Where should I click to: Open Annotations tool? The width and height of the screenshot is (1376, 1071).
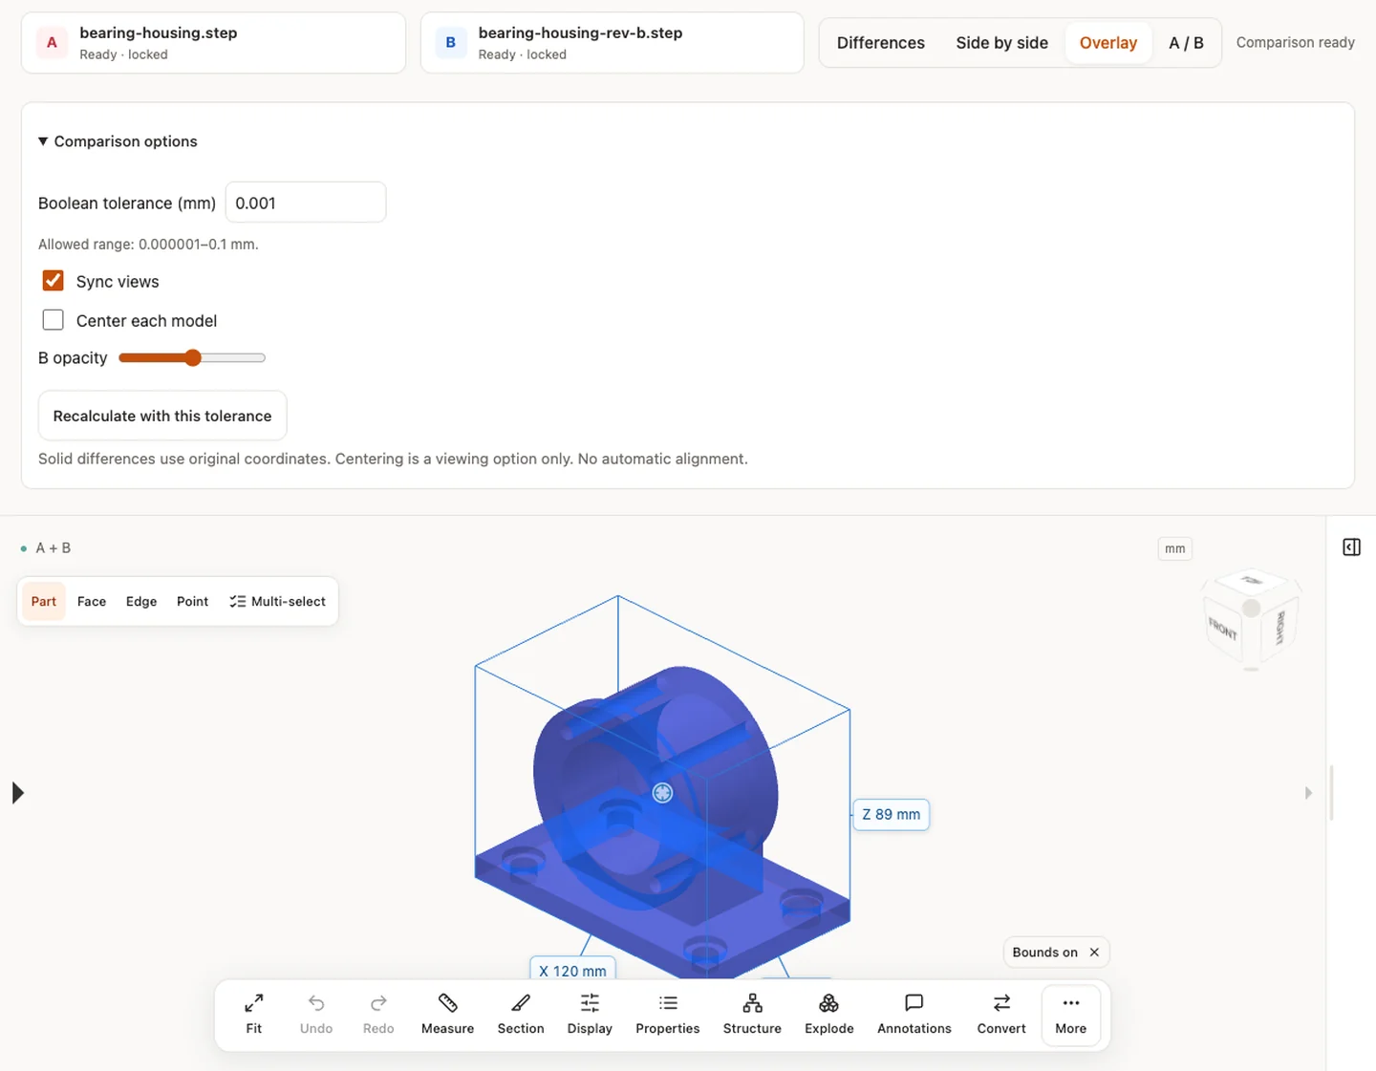click(x=914, y=1014)
